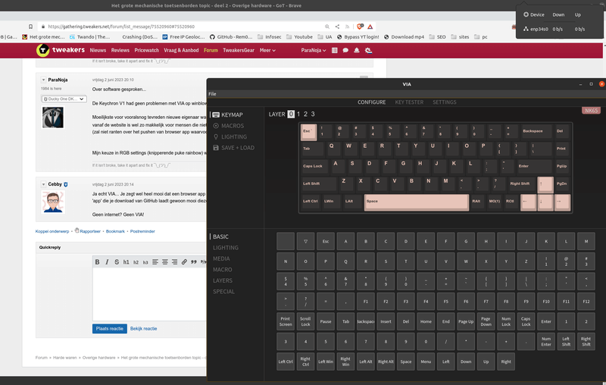Open KEYMAP section in VIA sidebar
Viewport: 606px width, 385px height.
pos(228,114)
